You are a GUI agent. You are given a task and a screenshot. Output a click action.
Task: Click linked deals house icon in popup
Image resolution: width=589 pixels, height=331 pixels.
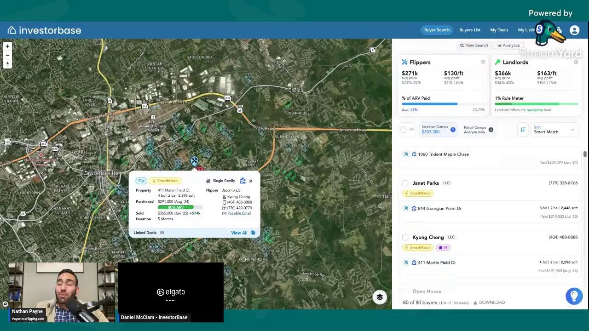tap(253, 233)
